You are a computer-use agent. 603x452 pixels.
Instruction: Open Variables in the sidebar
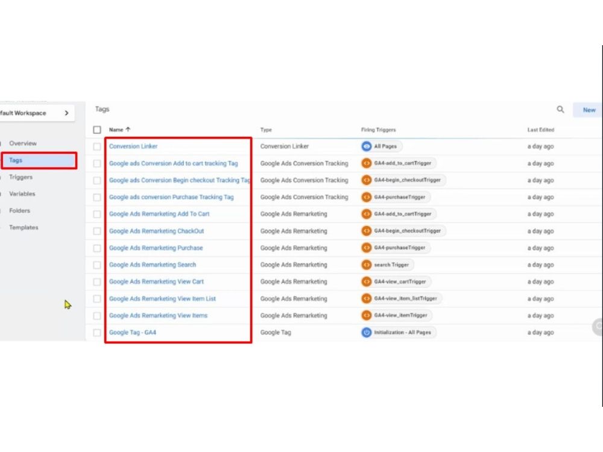point(22,193)
